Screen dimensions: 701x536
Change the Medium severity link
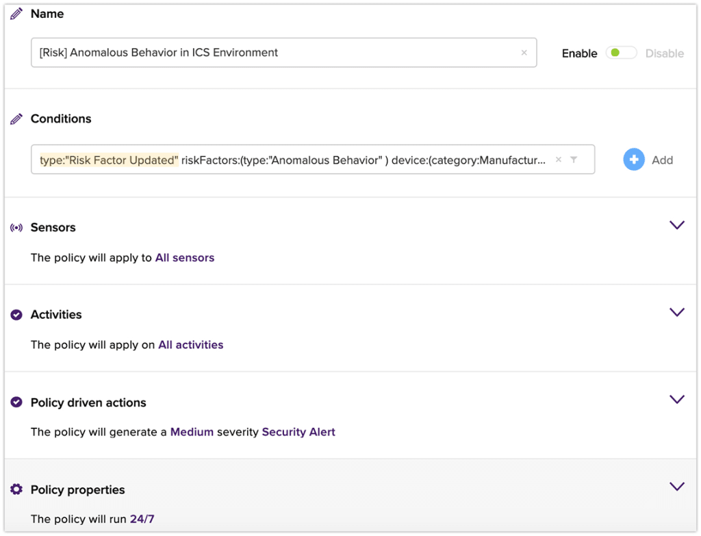[x=192, y=432]
